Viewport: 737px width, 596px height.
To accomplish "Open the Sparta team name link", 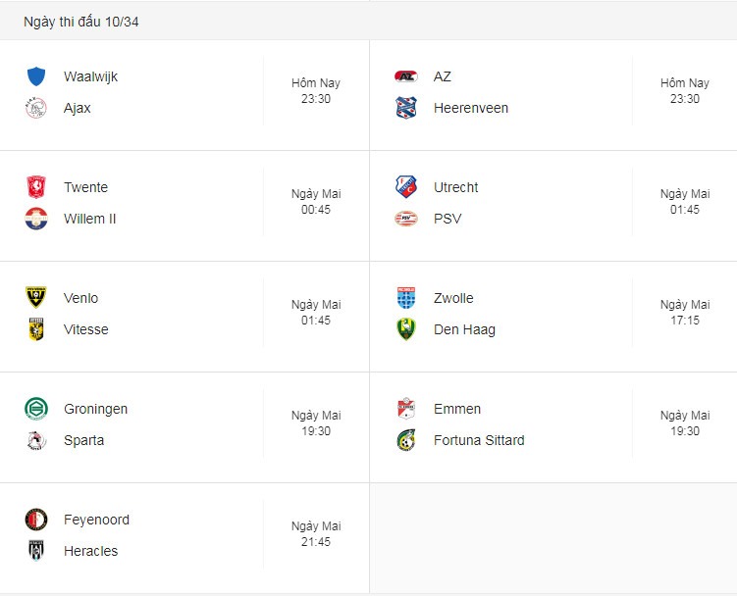I will (x=83, y=440).
